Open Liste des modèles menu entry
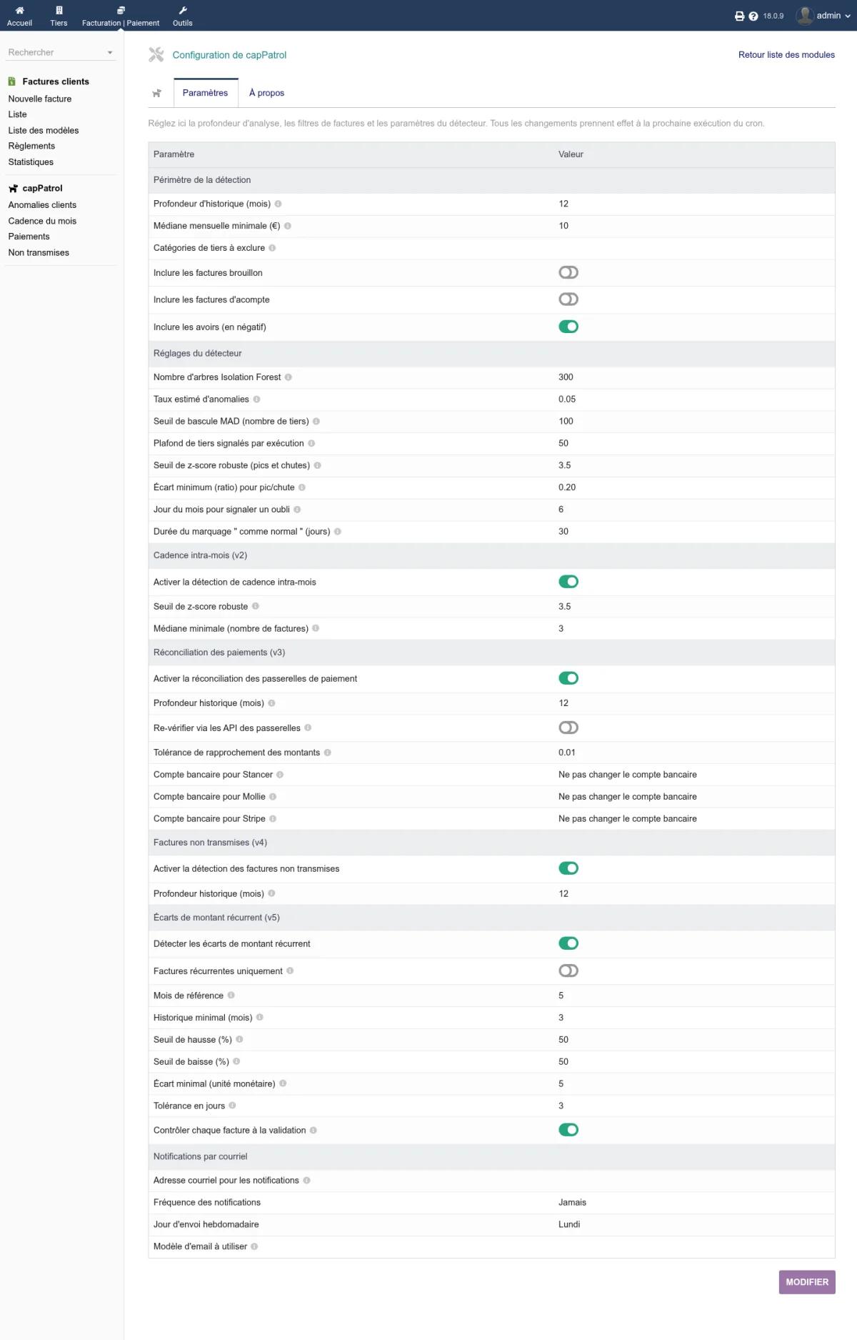Viewport: 857px width, 1340px height. click(44, 131)
